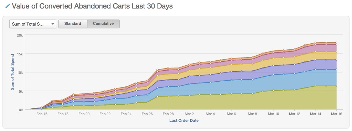Click the Mar 2 x-axis tick label
The width and height of the screenshot is (352, 131).
point(189,114)
